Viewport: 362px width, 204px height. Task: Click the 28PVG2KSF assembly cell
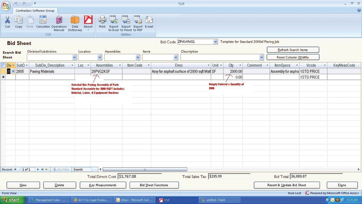click(106, 71)
